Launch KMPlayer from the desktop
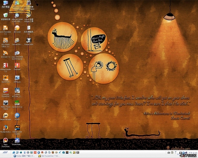Screen dimensions: 198x158 (17, 79)
